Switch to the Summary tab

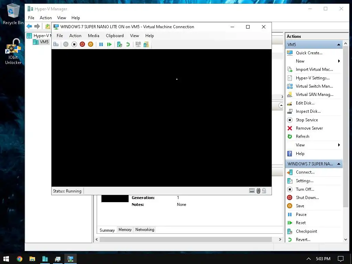click(107, 230)
